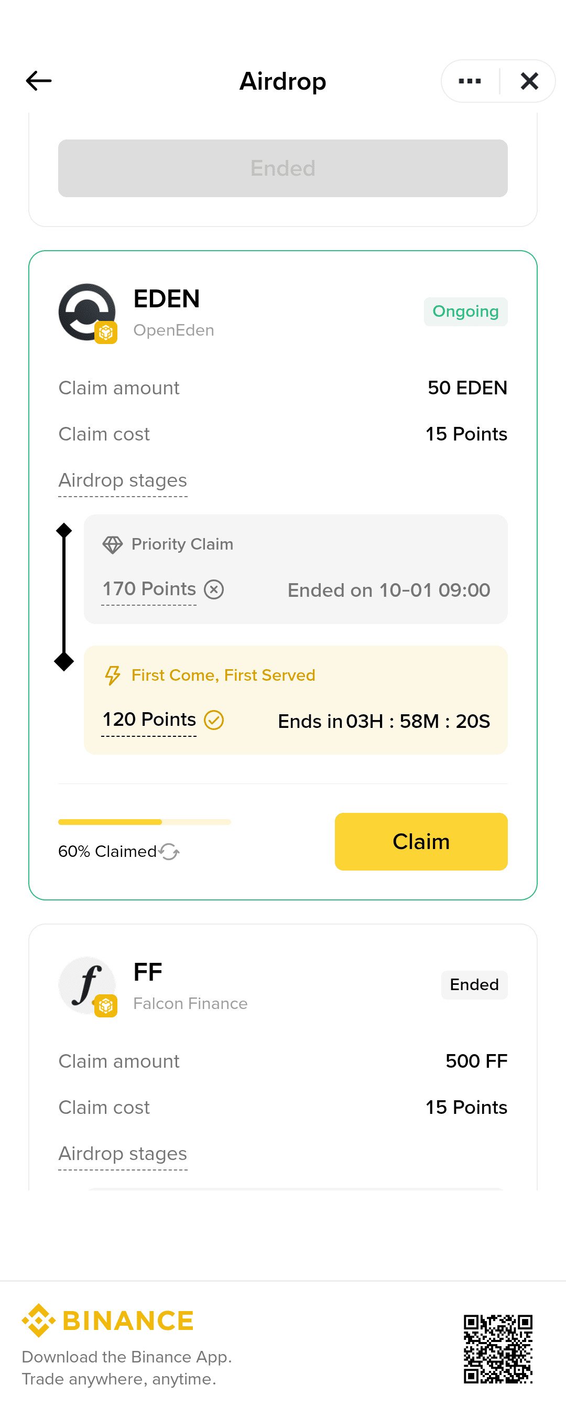Select the First Come, First Served stage

296,699
